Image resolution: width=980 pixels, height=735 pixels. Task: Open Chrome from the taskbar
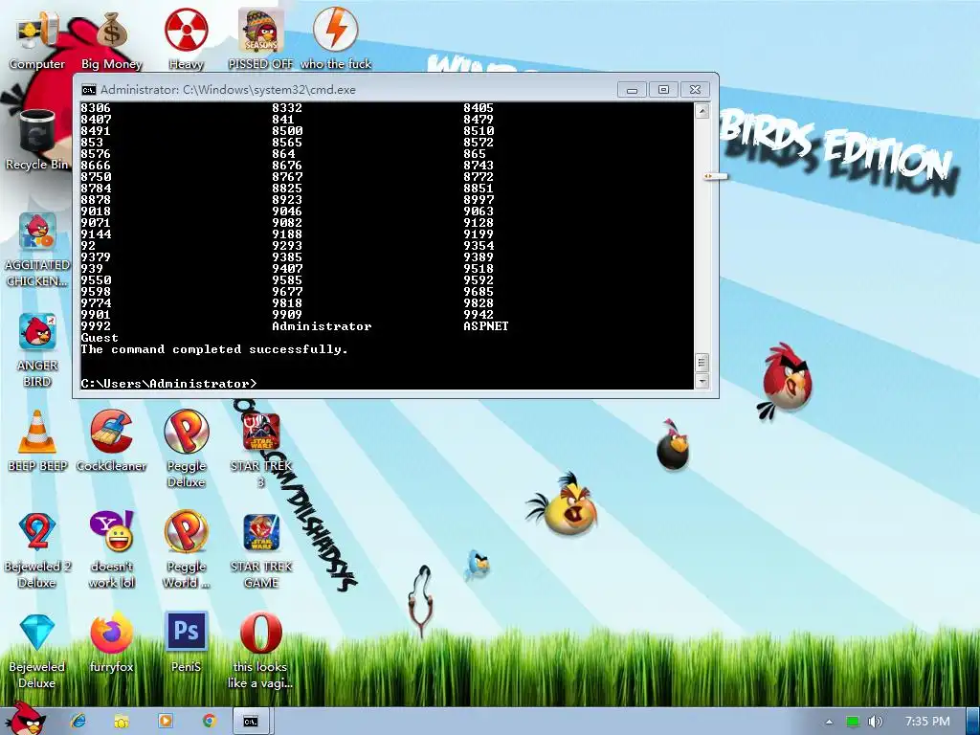tap(209, 722)
